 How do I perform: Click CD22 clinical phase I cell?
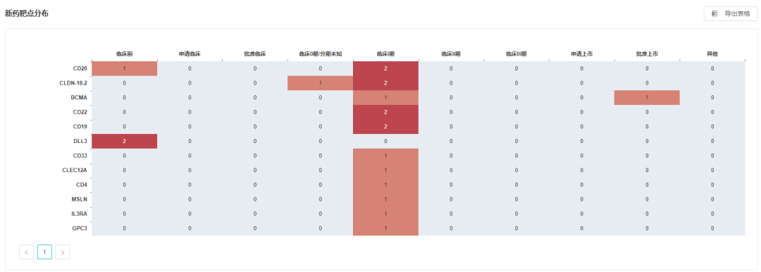click(x=385, y=112)
